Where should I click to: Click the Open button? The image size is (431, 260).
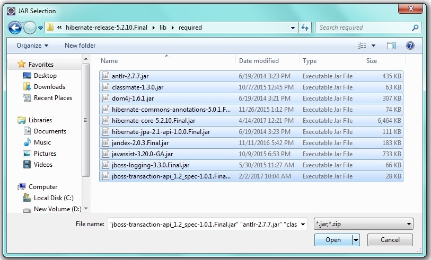(x=333, y=240)
